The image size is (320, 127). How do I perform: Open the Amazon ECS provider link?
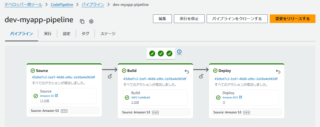click(x=230, y=97)
